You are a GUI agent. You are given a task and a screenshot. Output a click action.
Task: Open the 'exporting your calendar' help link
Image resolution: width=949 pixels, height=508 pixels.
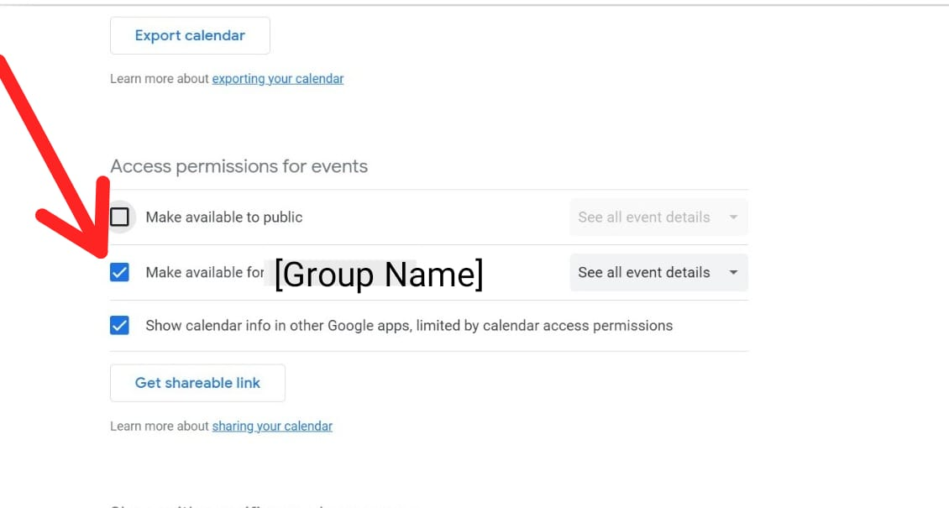coord(277,79)
